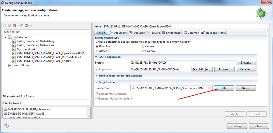Screen dimensions: 273x133
Task: Toggle the Application checkbox
Action: tap(97, 69)
